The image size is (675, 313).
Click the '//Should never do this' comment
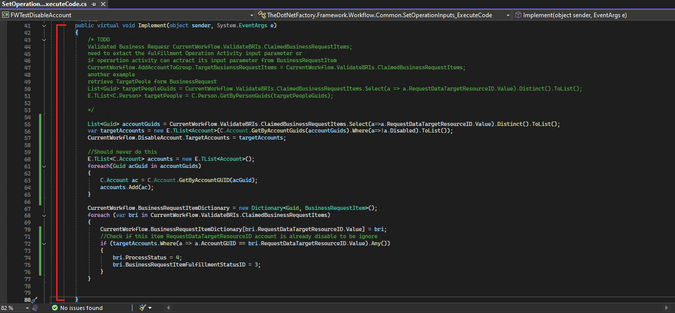pos(122,152)
